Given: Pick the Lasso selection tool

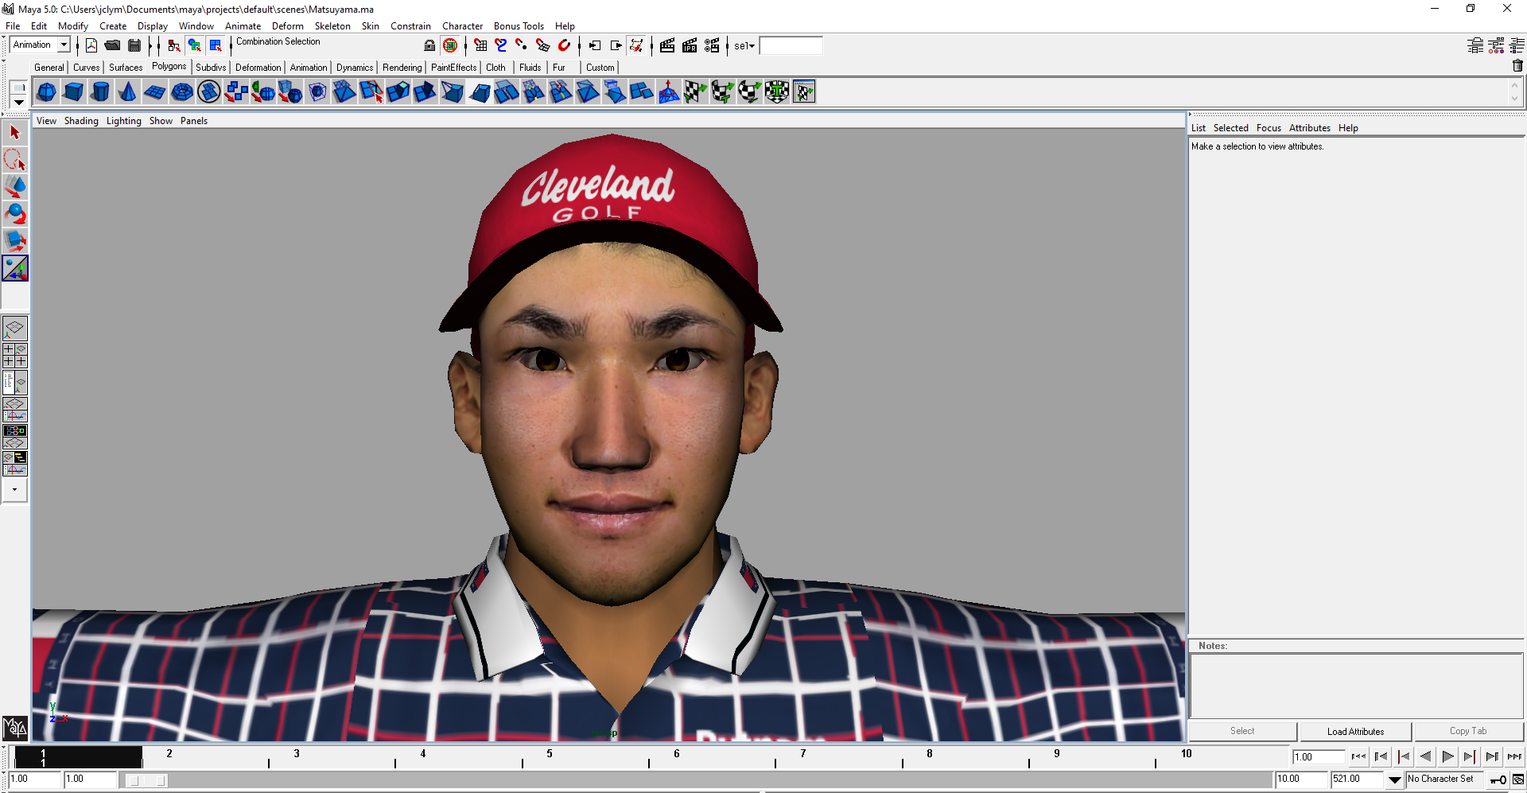Looking at the screenshot, I should 15,160.
